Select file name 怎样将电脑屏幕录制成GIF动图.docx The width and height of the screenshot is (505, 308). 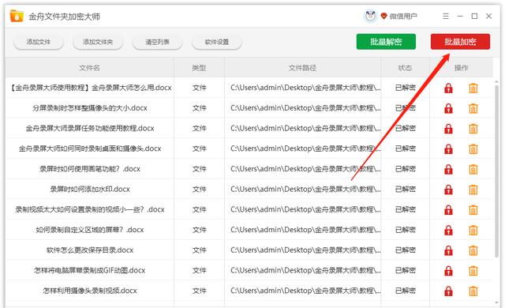point(90,270)
